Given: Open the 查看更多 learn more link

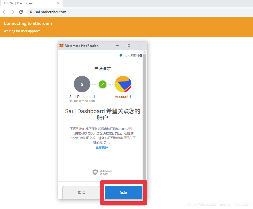Looking at the screenshot, I should tap(102, 147).
